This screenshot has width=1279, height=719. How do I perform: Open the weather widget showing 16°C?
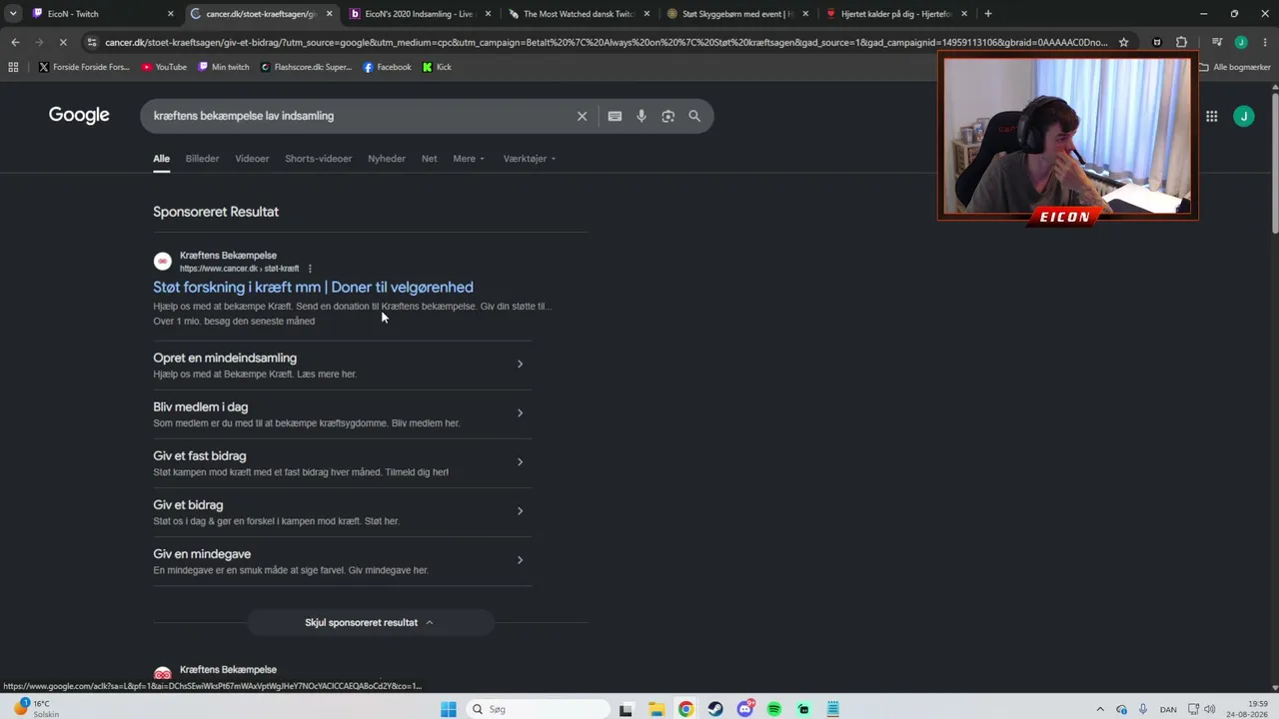[x=35, y=709]
